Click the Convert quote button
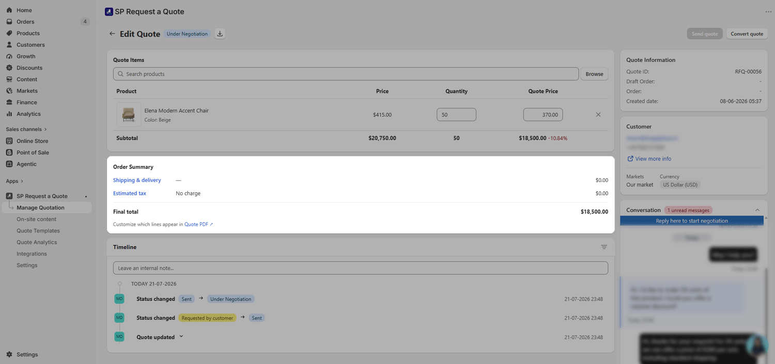This screenshot has height=364, width=775. coord(747,34)
